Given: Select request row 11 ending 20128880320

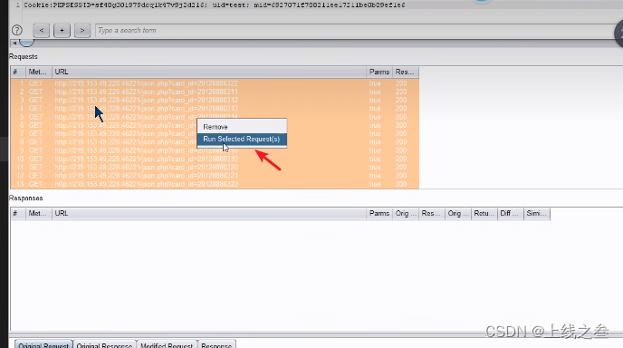Looking at the screenshot, I should pyautogui.click(x=215, y=168).
